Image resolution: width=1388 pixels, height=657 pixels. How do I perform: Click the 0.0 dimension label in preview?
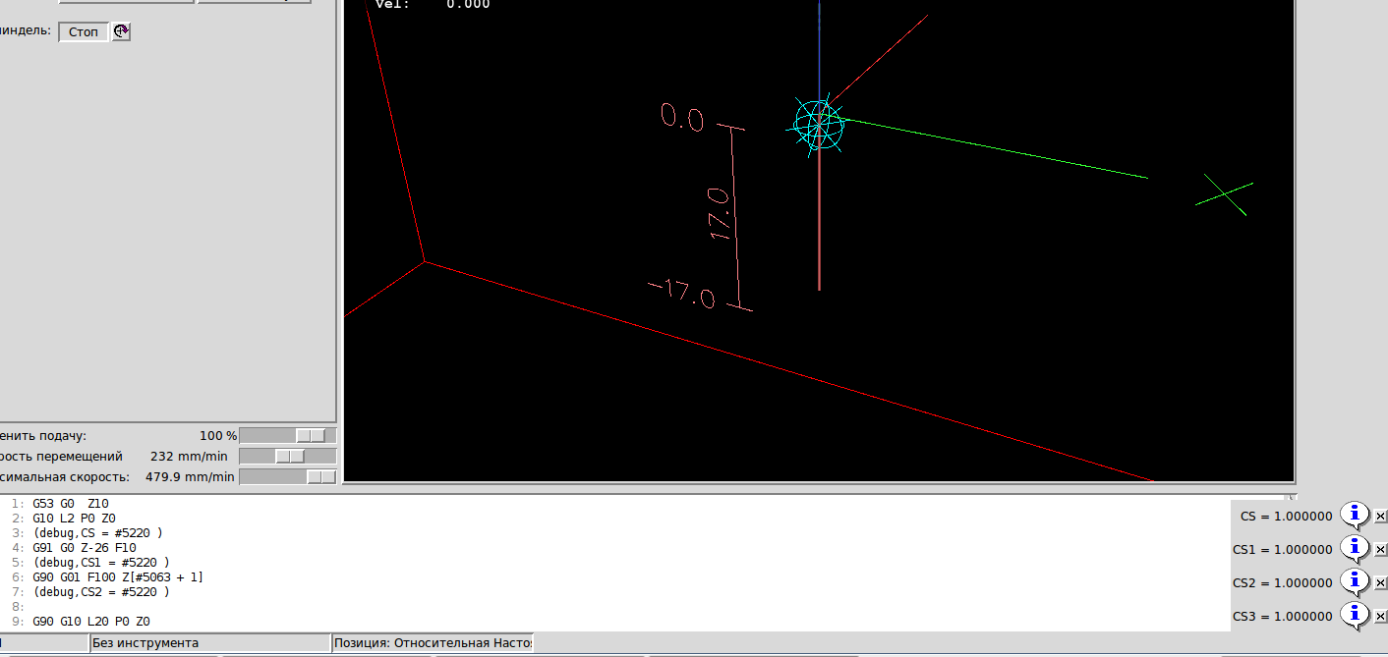682,119
